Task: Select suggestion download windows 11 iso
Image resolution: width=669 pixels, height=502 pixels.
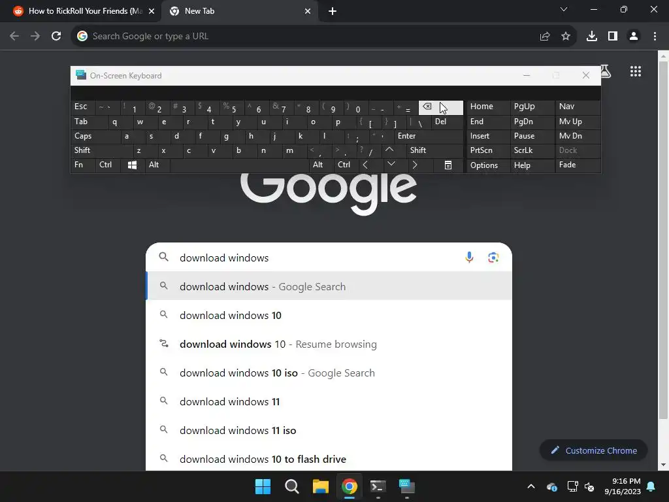Action: 329,430
